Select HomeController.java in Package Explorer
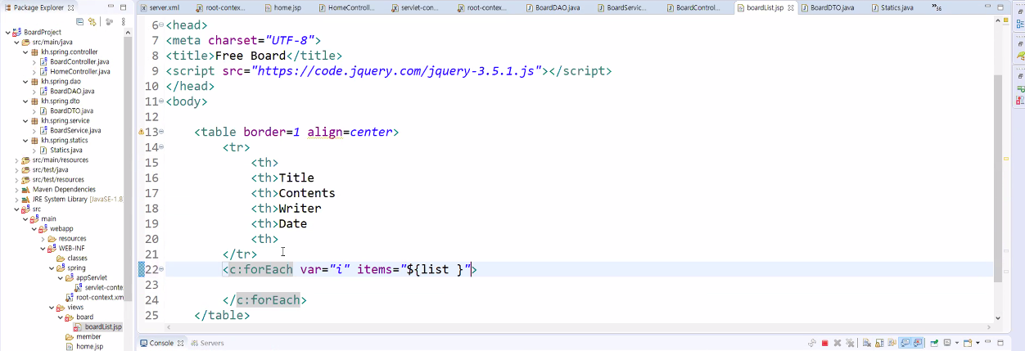The width and height of the screenshot is (1025, 351). tap(79, 72)
